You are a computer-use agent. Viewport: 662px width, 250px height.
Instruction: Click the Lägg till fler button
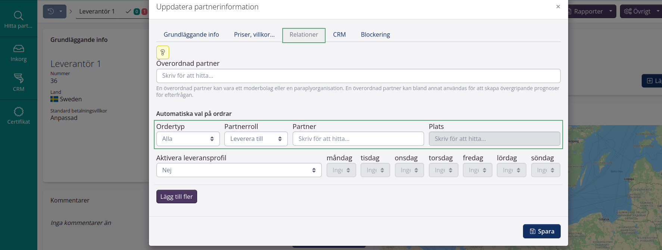click(x=176, y=197)
